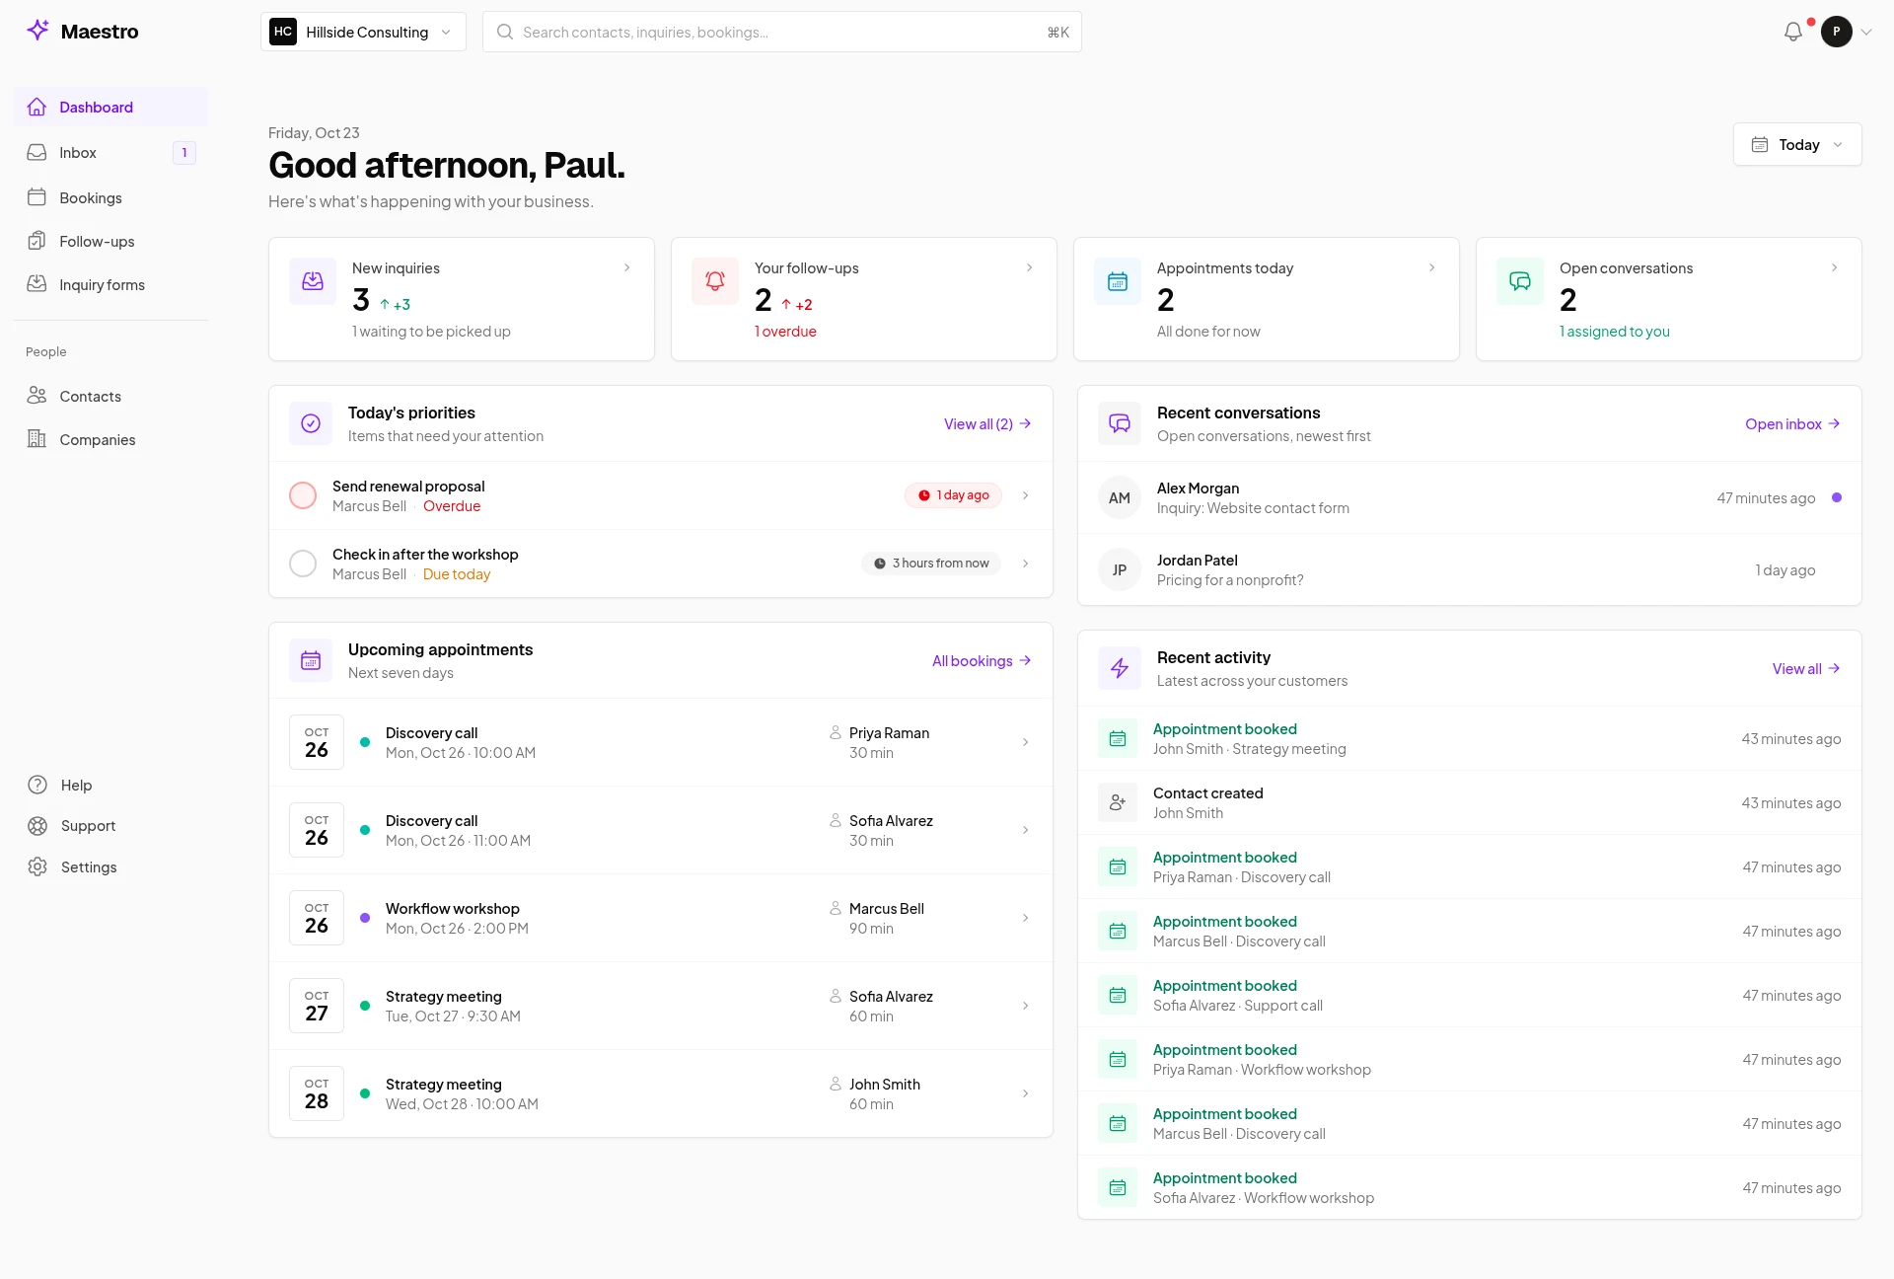Click the Contact created person-plus icon
The image size is (1894, 1279).
[1118, 802]
